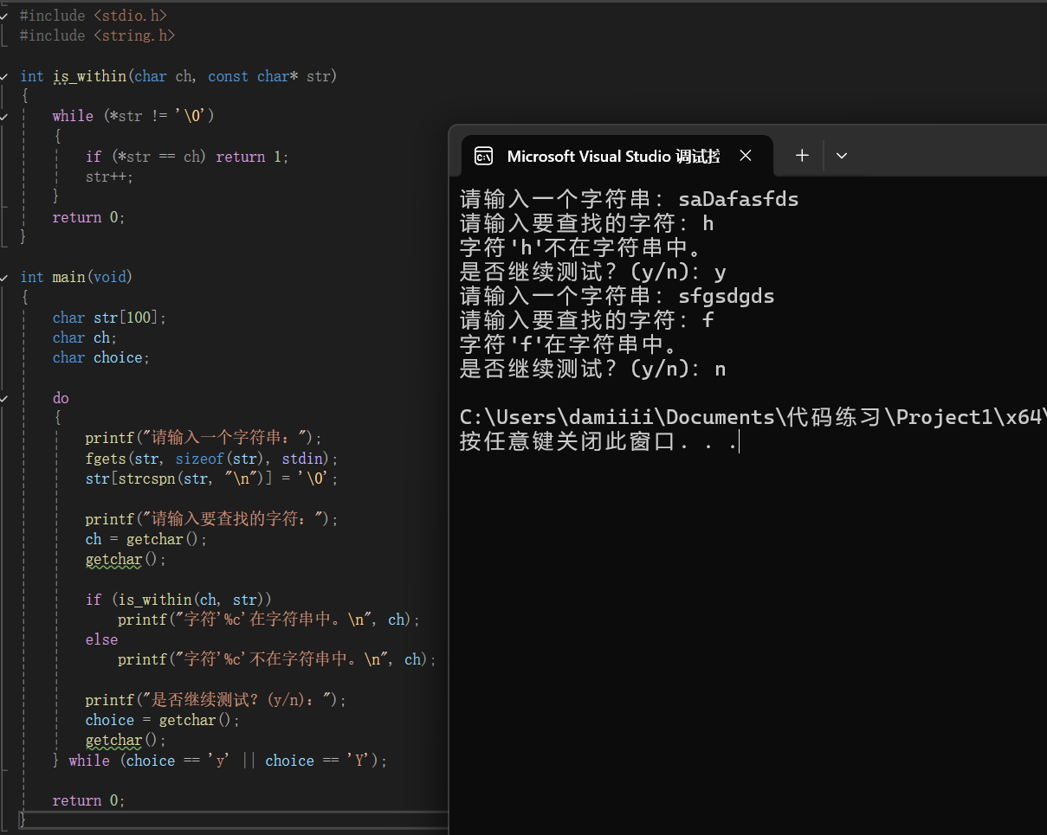This screenshot has height=835, width=1047.
Task: Click the is_within function name in its declaration
Action: click(x=90, y=76)
